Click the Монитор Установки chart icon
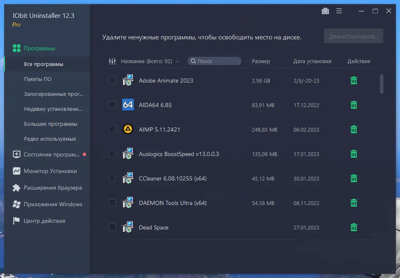The image size is (400, 278). [x=17, y=171]
